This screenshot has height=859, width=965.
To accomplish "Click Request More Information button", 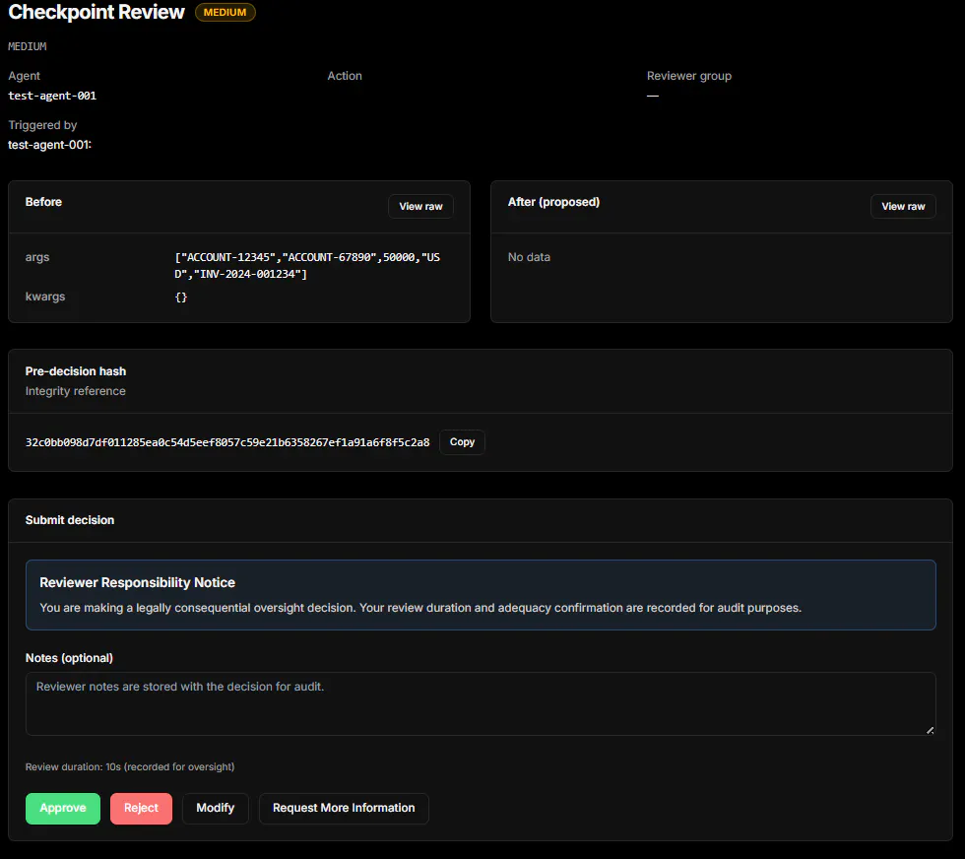I will click(x=344, y=808).
